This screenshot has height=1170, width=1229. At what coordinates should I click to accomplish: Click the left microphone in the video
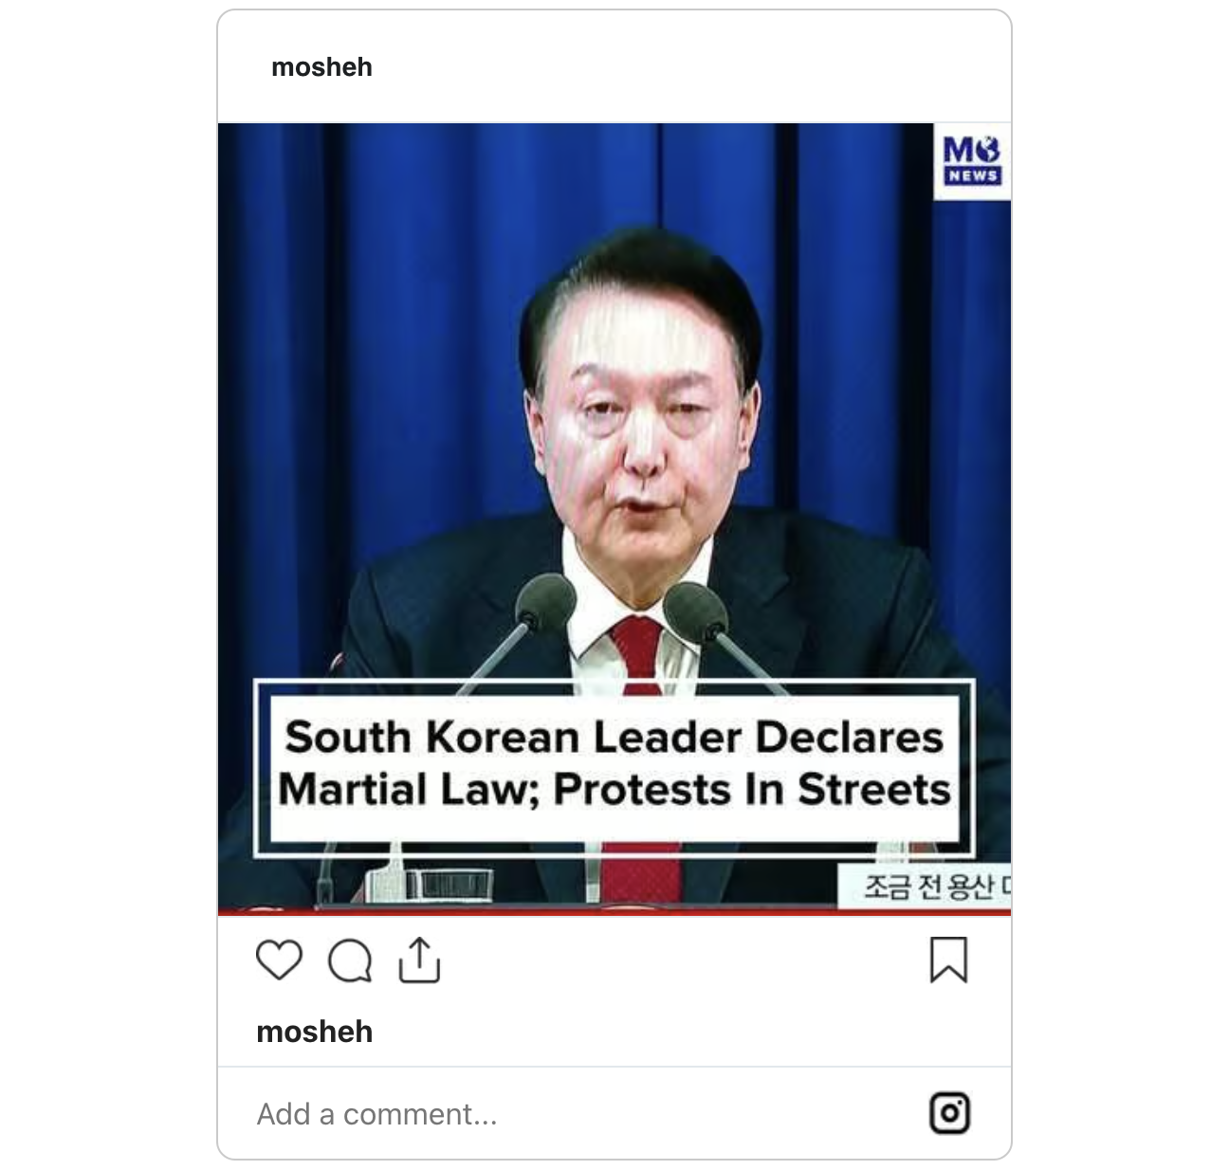click(x=545, y=601)
